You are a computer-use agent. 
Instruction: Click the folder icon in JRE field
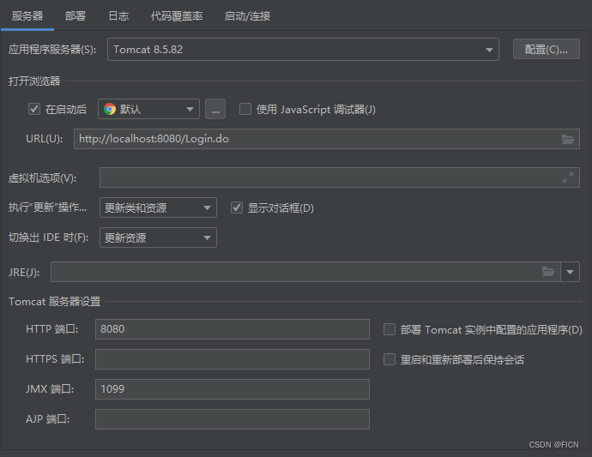pos(548,272)
